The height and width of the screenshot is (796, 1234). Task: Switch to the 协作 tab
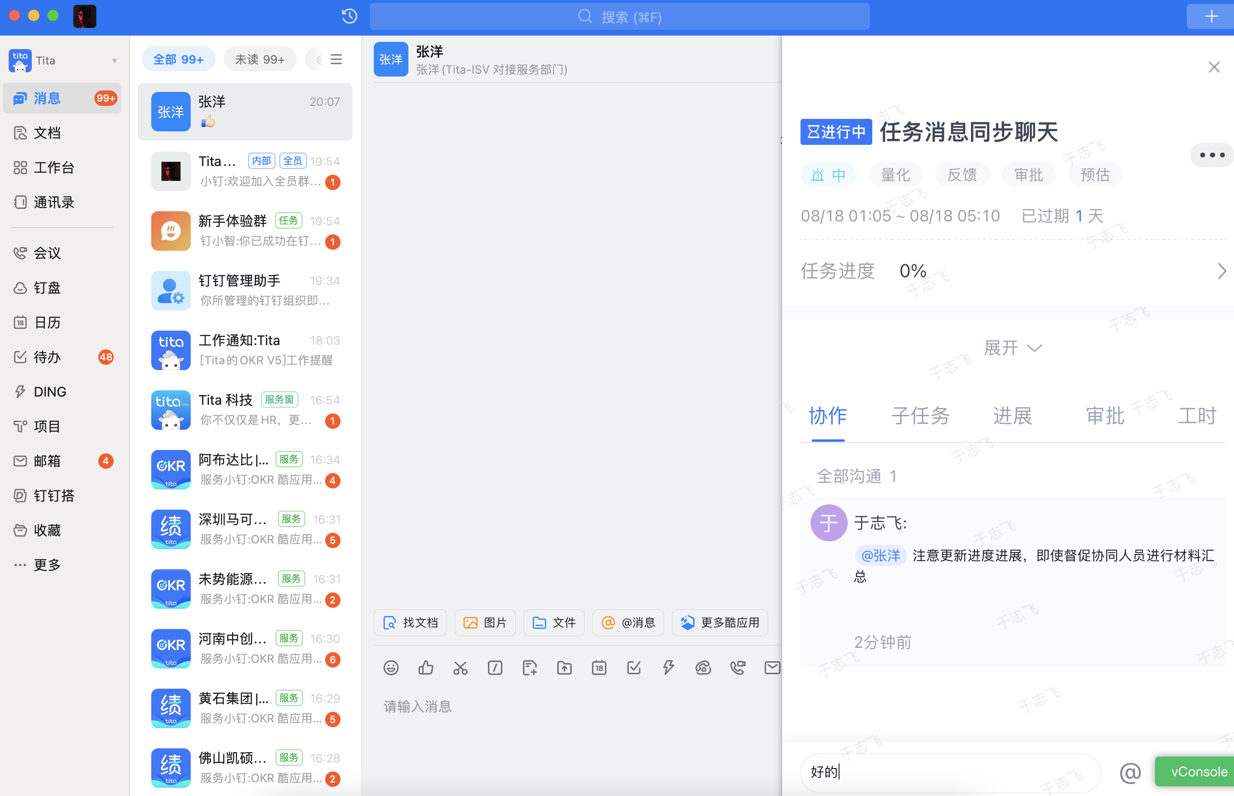(827, 416)
